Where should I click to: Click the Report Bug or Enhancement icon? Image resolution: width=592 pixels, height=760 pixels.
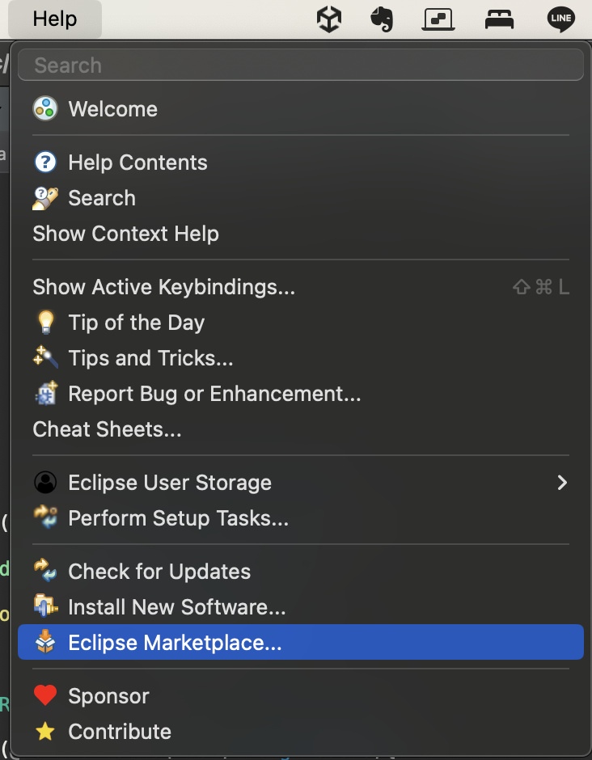(45, 394)
